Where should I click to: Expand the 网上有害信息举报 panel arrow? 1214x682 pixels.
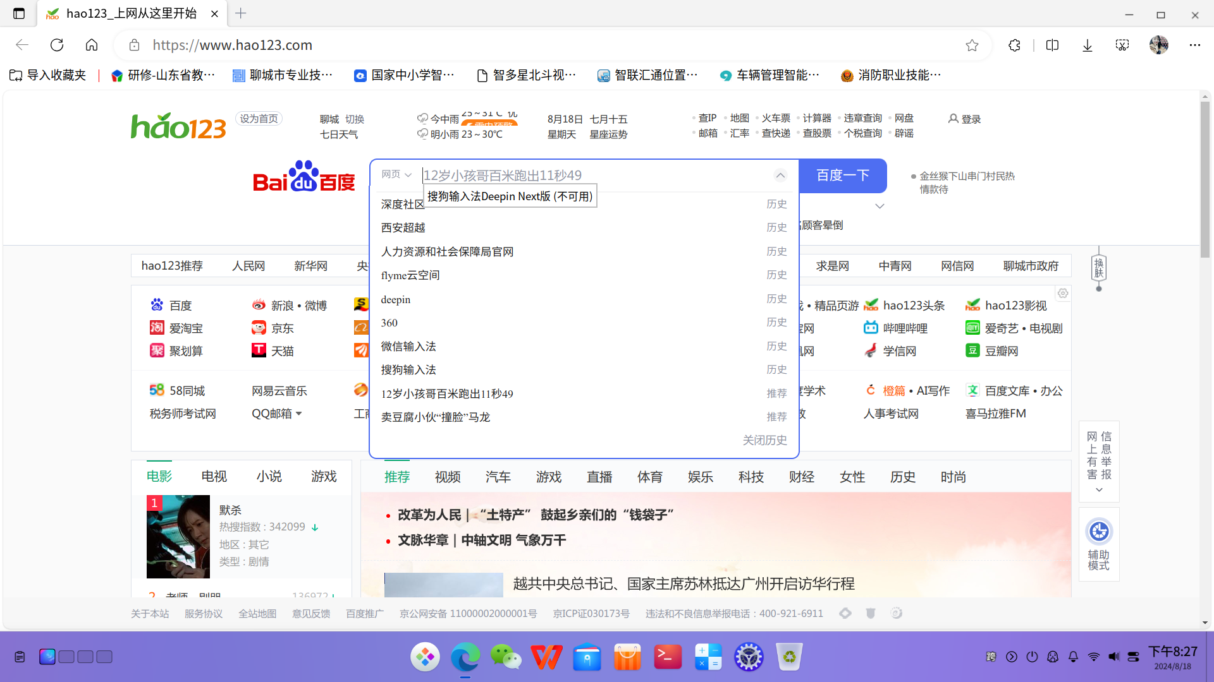[x=1099, y=490]
